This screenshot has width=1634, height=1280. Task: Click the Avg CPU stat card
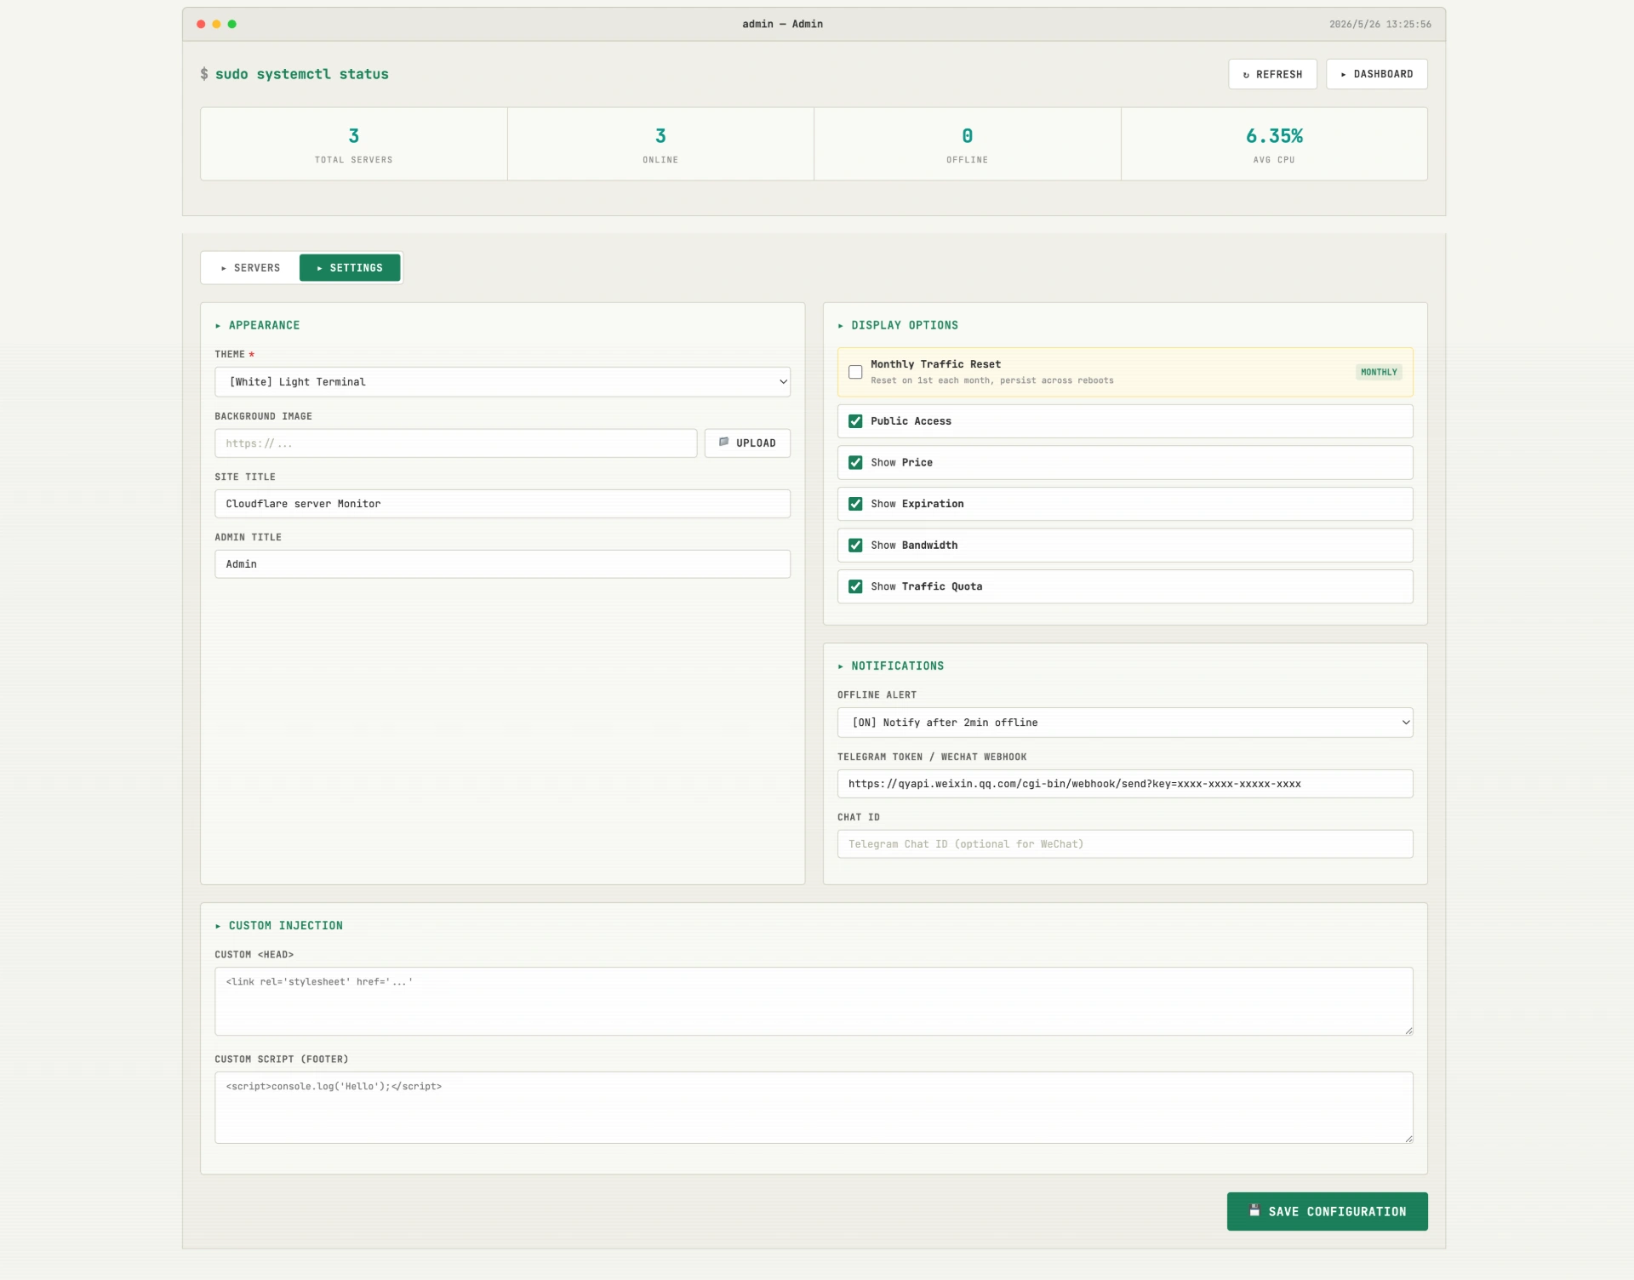tap(1274, 144)
